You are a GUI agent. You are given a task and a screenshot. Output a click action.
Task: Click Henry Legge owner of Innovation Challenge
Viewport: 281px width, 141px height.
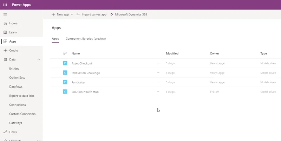(217, 73)
